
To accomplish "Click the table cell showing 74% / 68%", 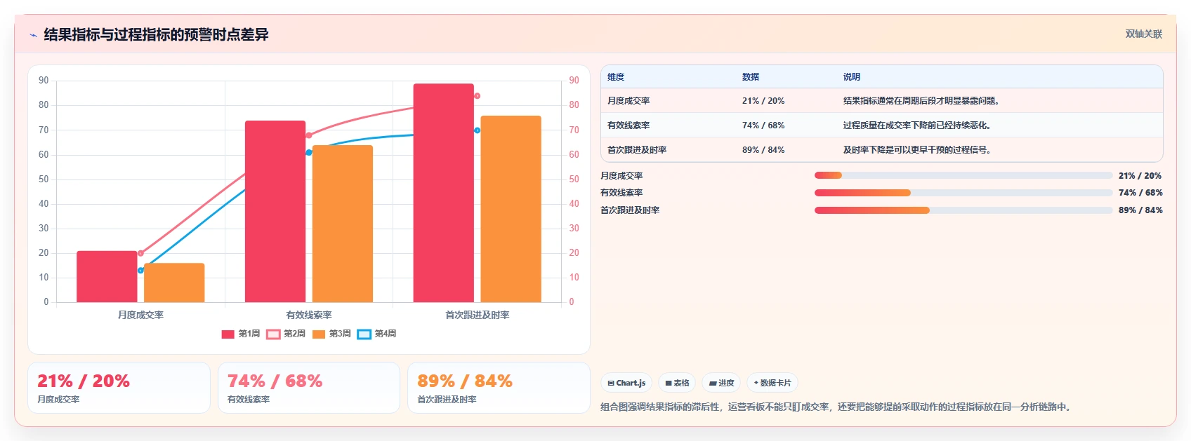I will 763,125.
